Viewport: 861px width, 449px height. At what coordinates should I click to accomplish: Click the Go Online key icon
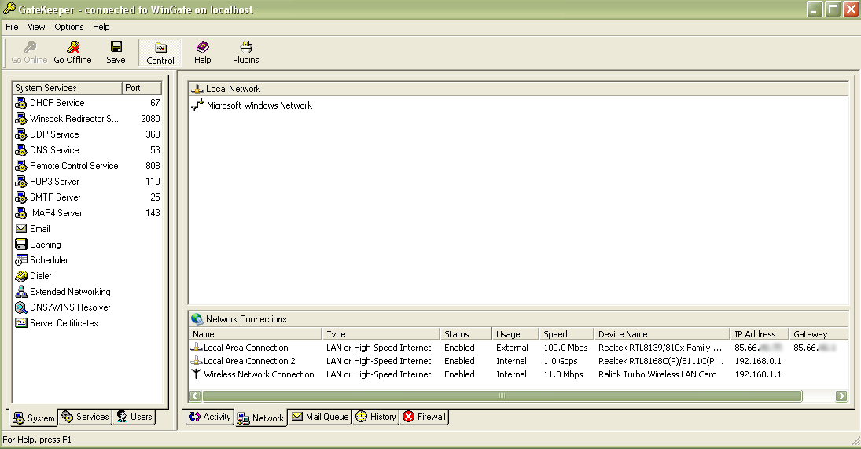point(30,46)
